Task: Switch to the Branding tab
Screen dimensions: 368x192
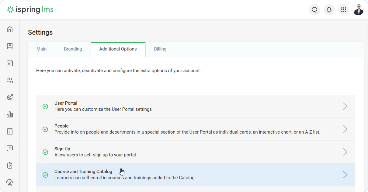Action: coord(73,49)
